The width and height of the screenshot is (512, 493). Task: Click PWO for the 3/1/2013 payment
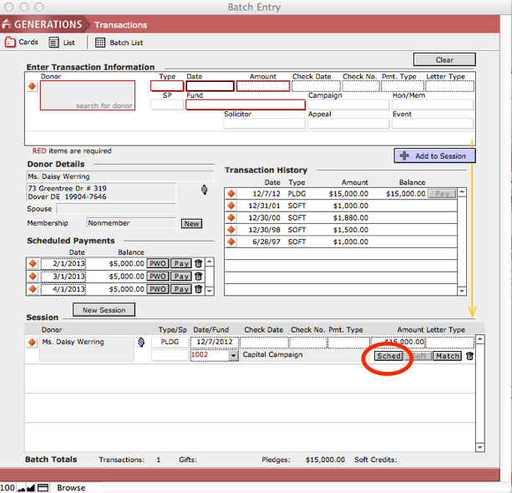tap(157, 277)
